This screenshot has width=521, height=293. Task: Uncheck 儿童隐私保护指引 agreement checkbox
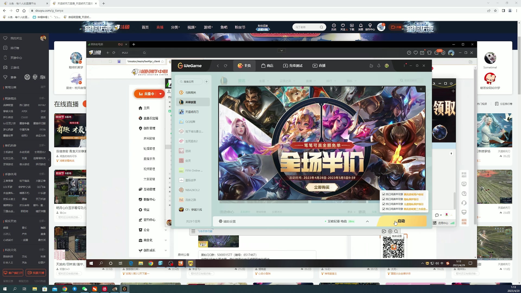point(384,204)
